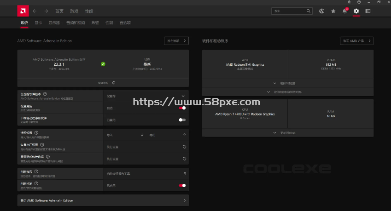391x211 pixels.
Task: Click the 16 GB RAM value
Action: [331, 116]
